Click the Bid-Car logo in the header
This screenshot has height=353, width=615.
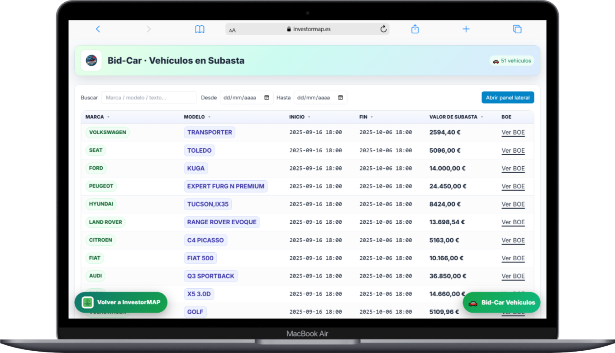click(x=91, y=60)
